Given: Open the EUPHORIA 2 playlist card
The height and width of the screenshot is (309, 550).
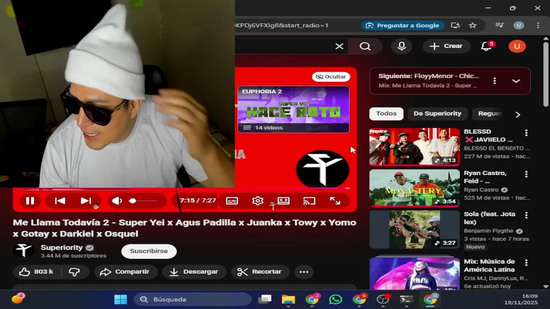Looking at the screenshot, I should pyautogui.click(x=293, y=109).
